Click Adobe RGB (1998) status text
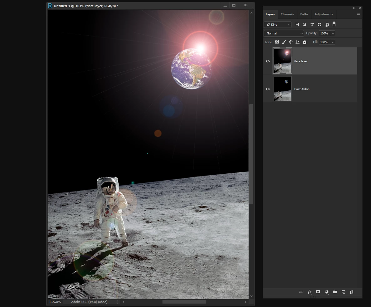 (x=89, y=302)
